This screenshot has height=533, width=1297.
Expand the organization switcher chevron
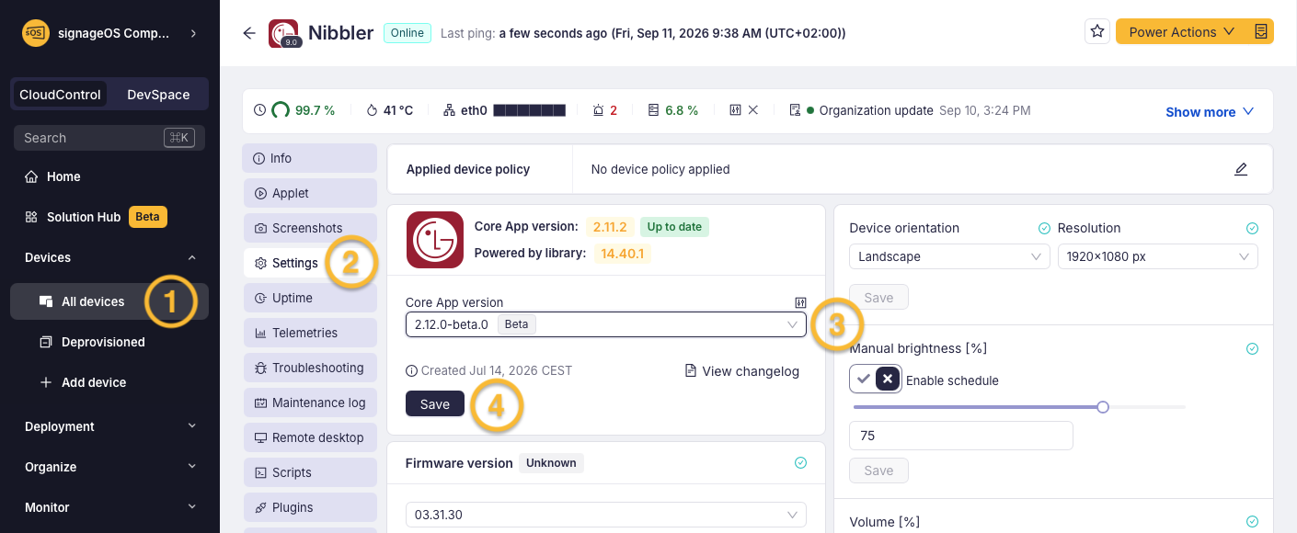click(x=192, y=33)
